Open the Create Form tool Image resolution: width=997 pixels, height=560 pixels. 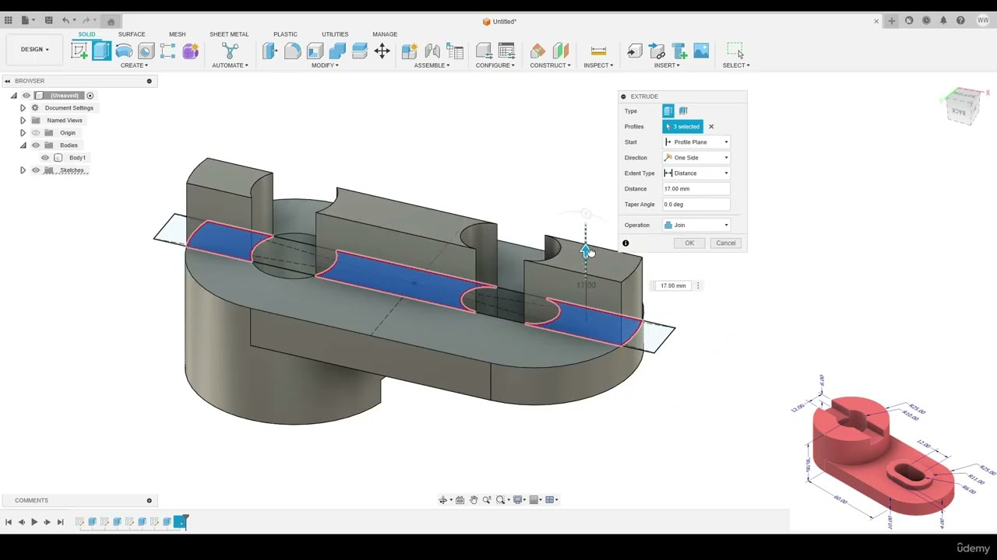190,51
